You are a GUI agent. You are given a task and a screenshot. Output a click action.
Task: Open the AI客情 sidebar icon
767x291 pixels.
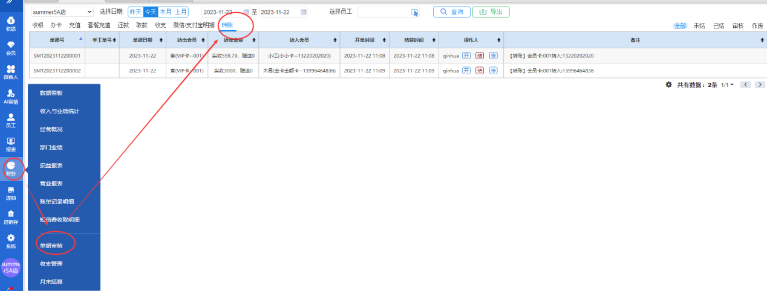11,97
